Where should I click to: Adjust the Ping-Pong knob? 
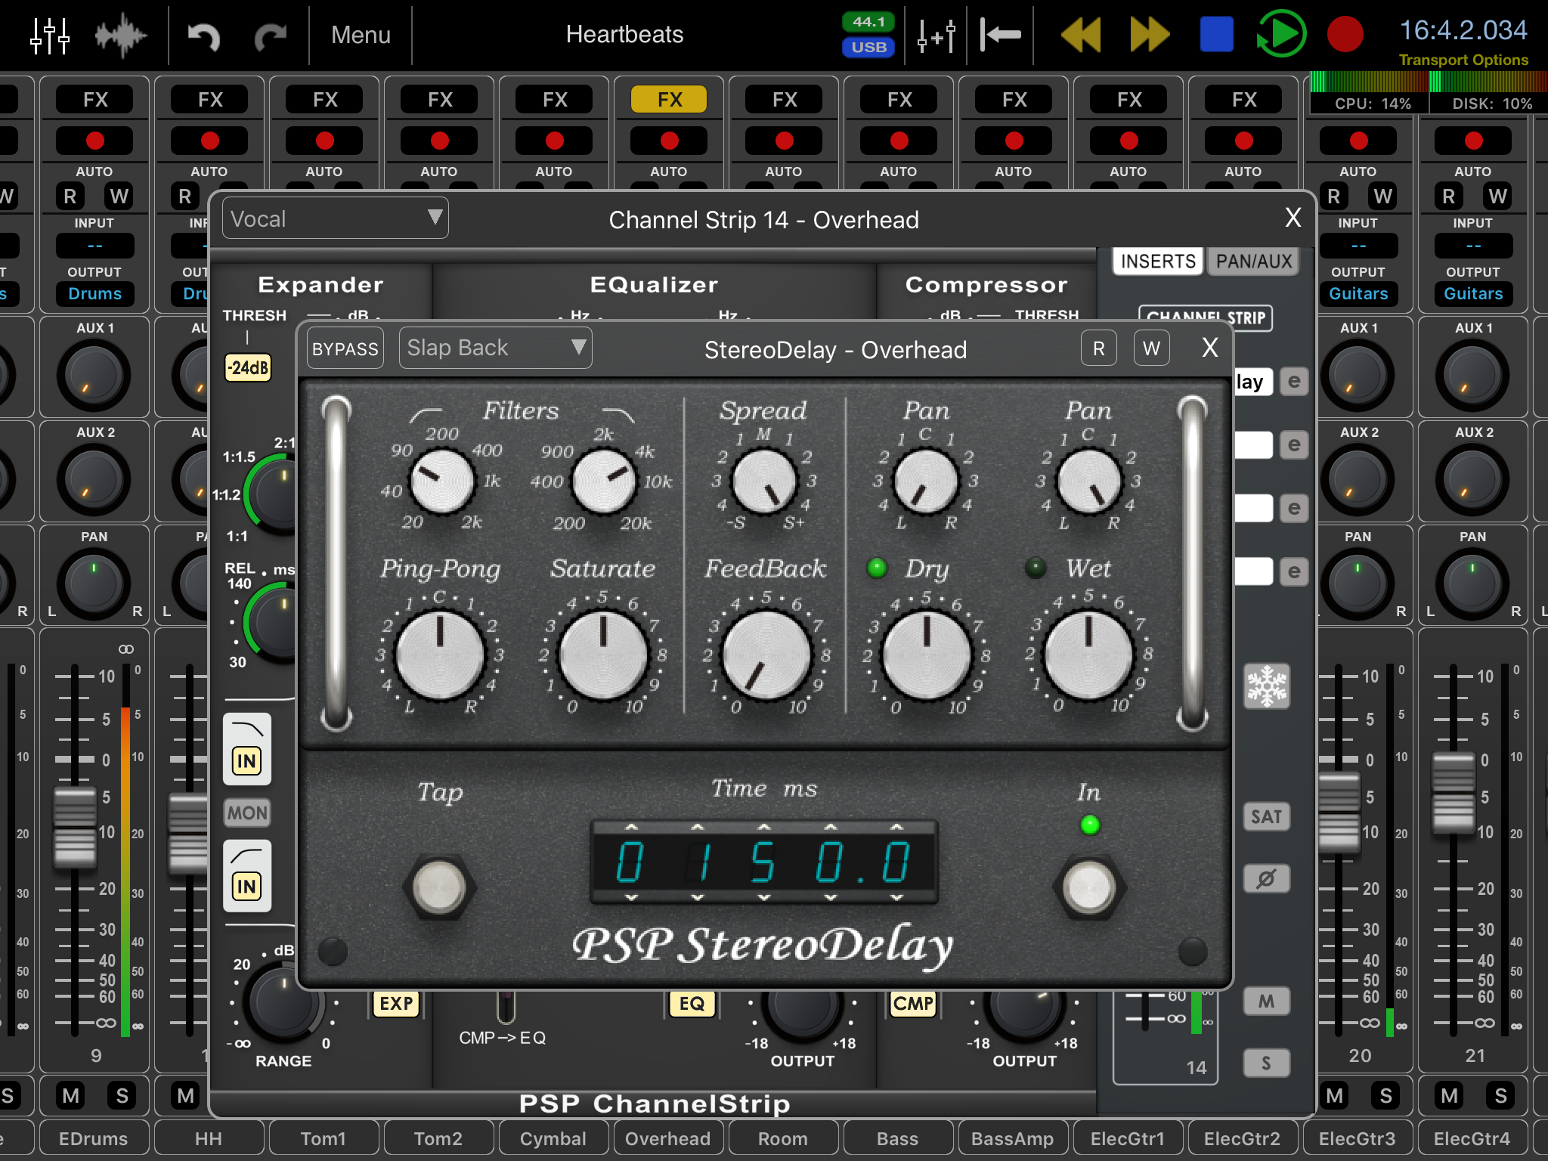pos(441,655)
